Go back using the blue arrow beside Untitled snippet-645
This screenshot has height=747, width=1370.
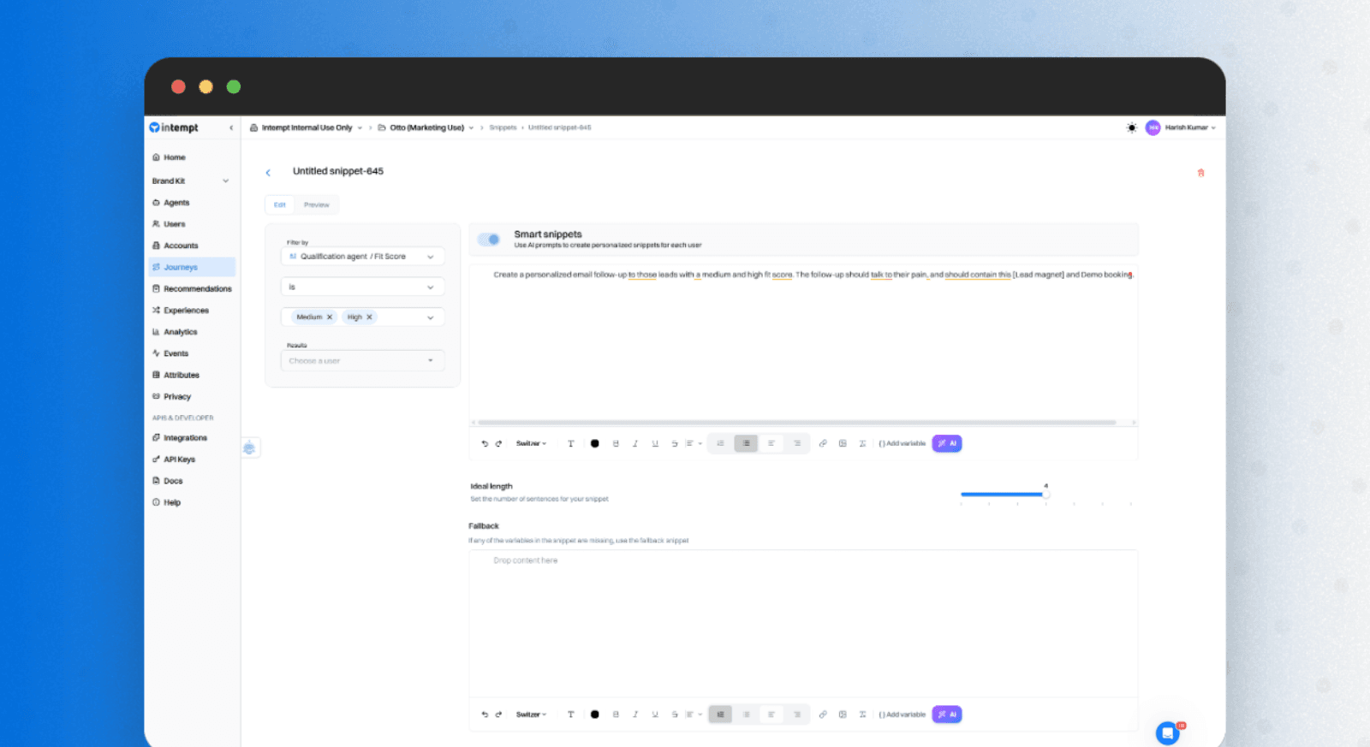pyautogui.click(x=268, y=172)
